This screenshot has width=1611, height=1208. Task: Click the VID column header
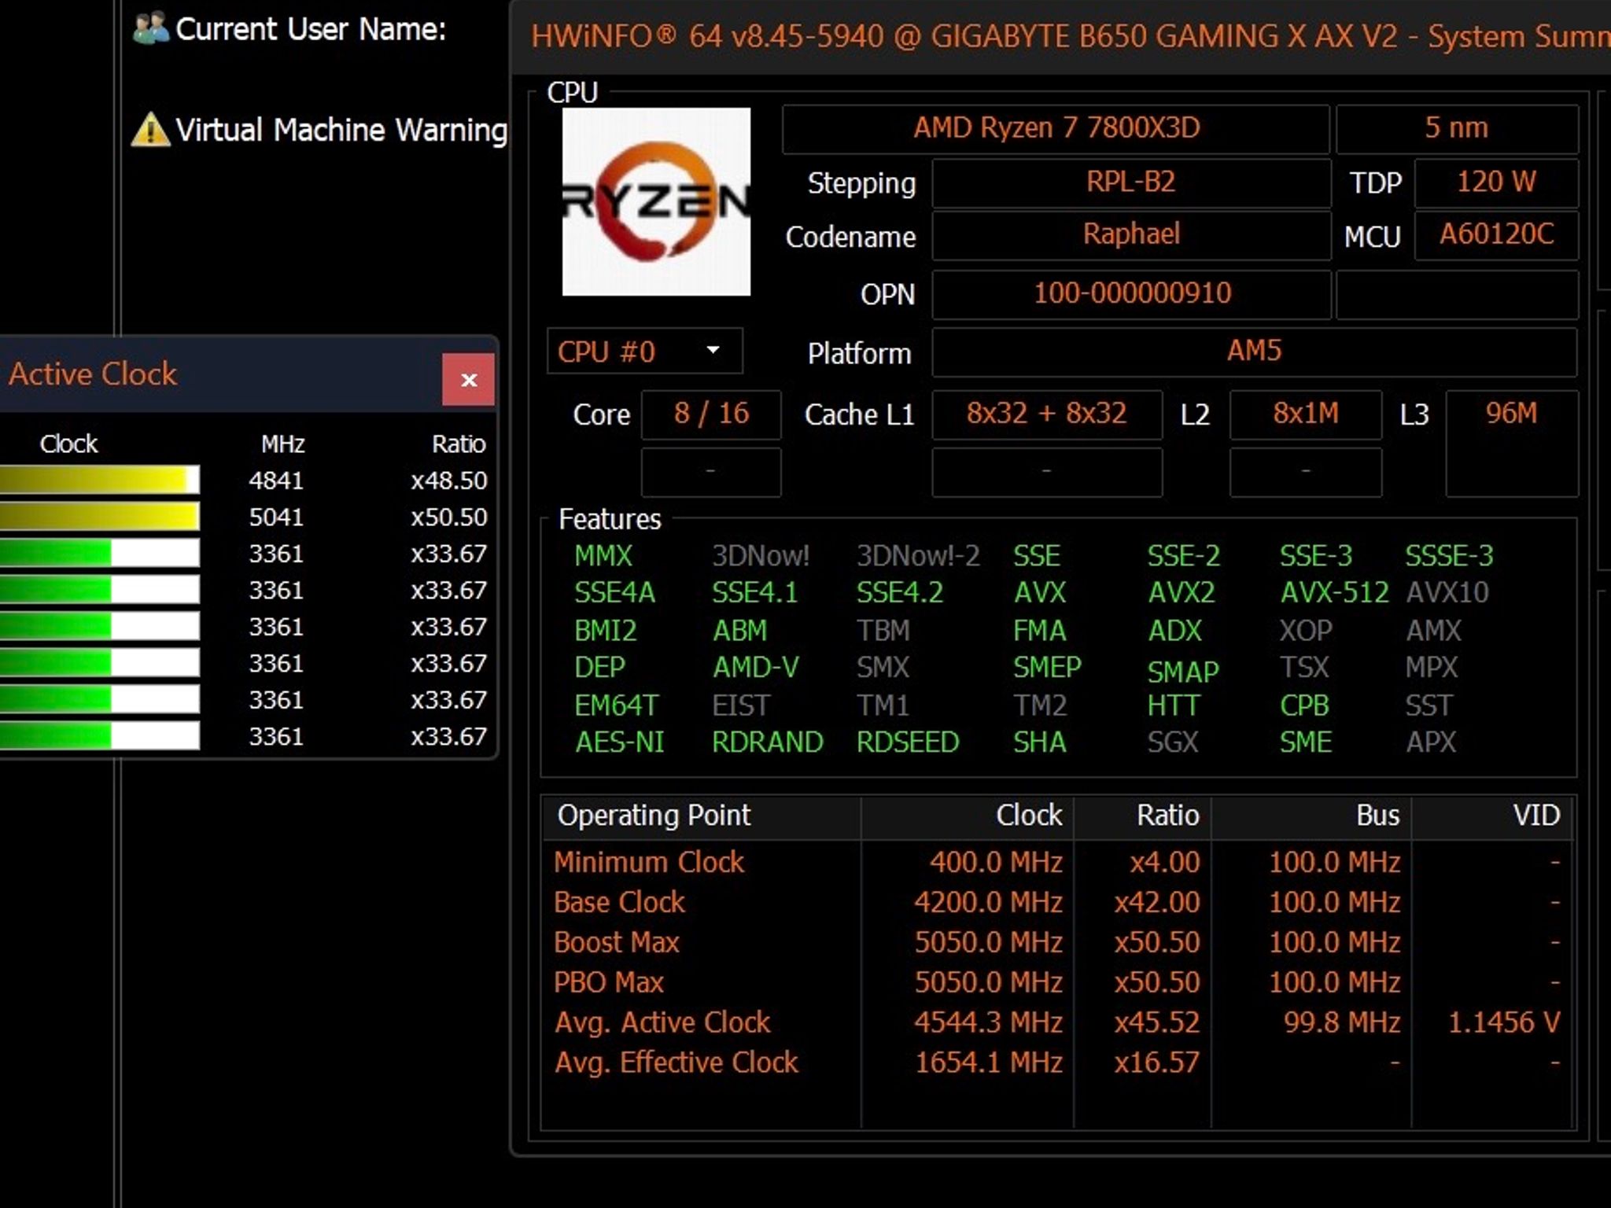[1493, 816]
